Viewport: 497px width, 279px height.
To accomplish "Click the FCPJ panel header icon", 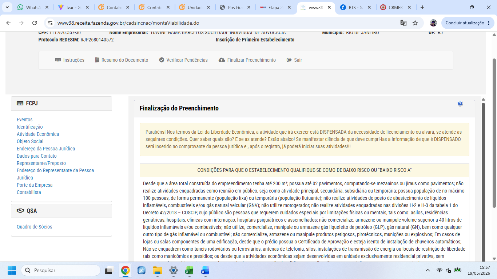I will click(20, 104).
